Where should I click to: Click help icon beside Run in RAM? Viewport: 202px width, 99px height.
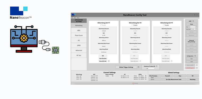197,65
